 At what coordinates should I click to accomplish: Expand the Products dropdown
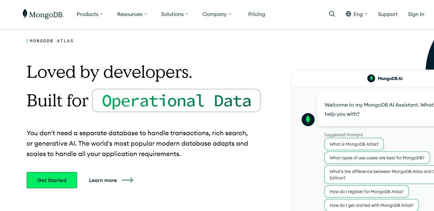click(x=90, y=14)
